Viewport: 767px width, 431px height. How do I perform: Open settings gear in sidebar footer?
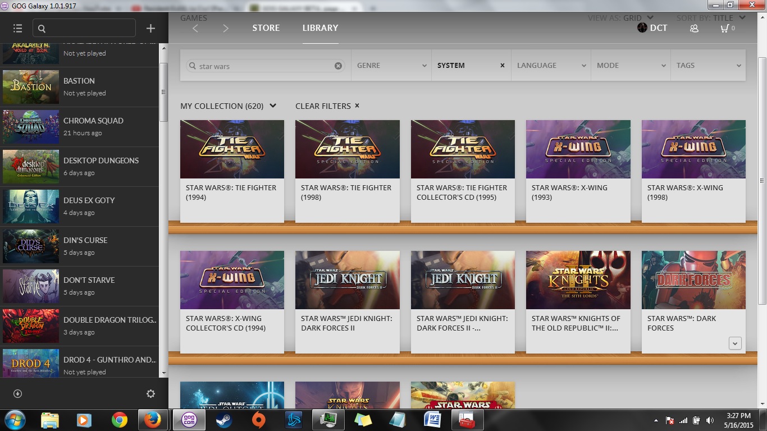pos(150,393)
